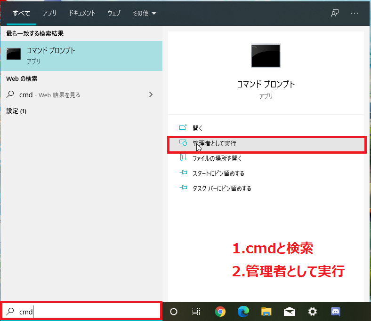The image size is (371, 321).
Task: Expand the cmd web result chevron
Action: click(x=151, y=95)
